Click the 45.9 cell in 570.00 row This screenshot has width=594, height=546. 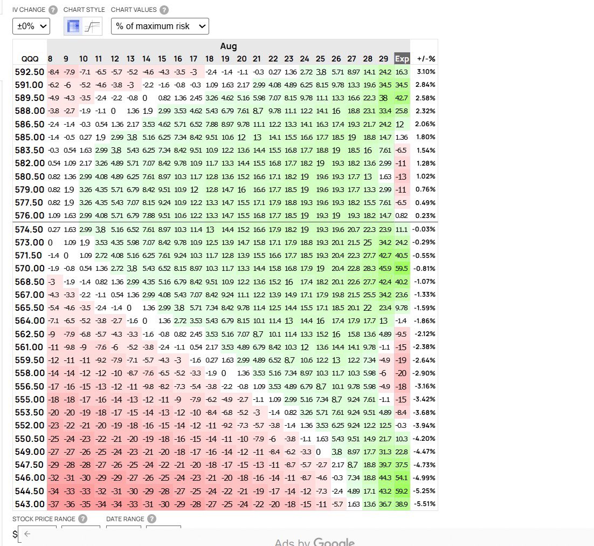(x=385, y=269)
